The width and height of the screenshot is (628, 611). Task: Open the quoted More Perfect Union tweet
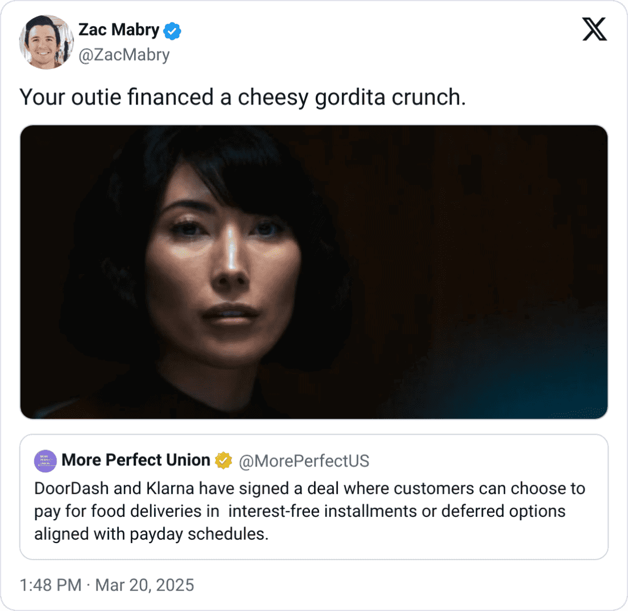click(314, 497)
